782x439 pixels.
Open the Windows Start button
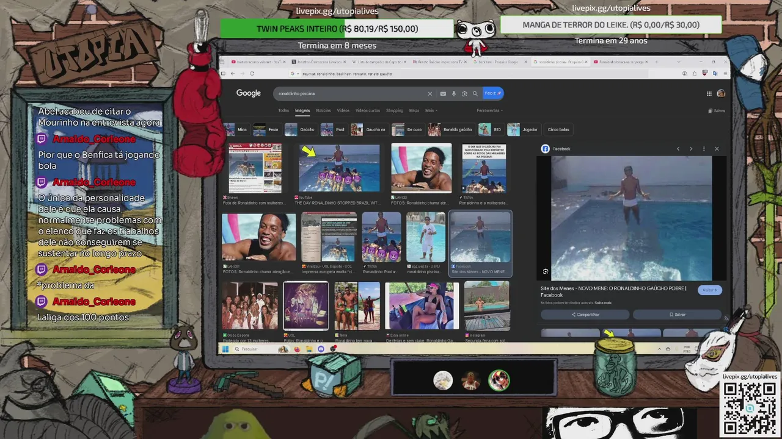point(225,349)
